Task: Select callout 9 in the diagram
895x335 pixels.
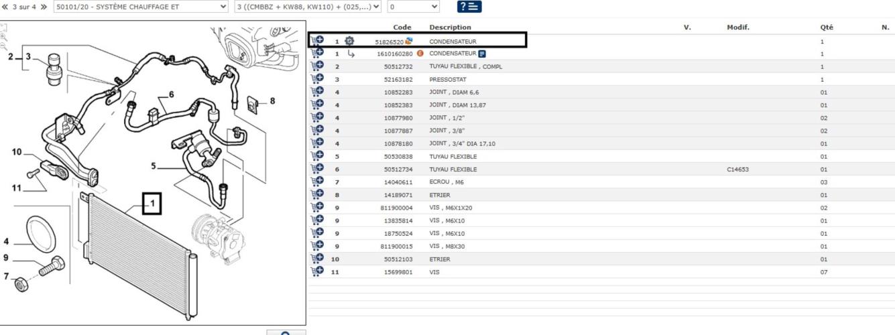Action: coord(6,258)
